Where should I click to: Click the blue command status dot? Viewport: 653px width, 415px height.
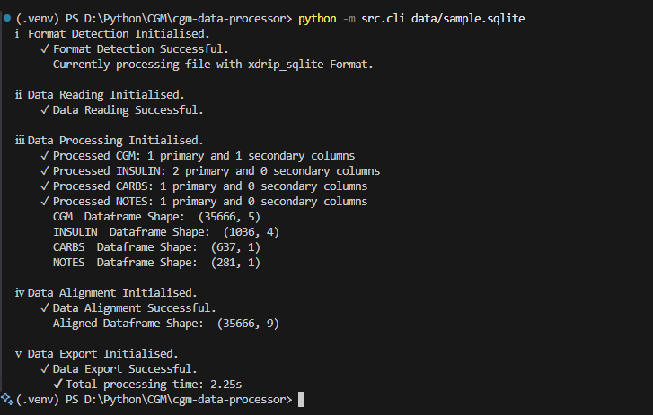pyautogui.click(x=6, y=19)
